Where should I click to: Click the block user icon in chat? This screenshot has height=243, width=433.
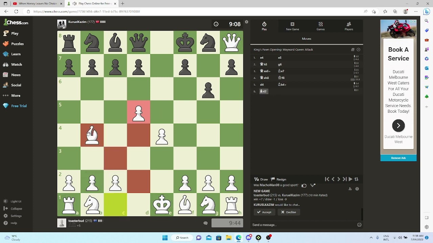[350, 189]
